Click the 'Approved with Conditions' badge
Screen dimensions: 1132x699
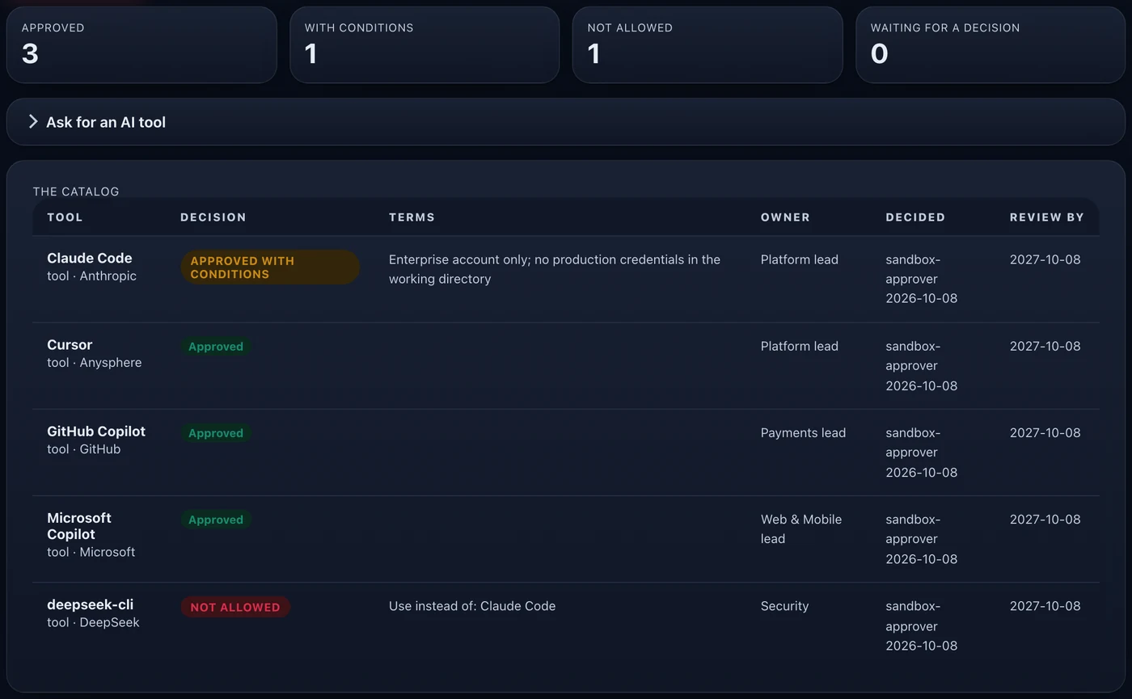[270, 267]
